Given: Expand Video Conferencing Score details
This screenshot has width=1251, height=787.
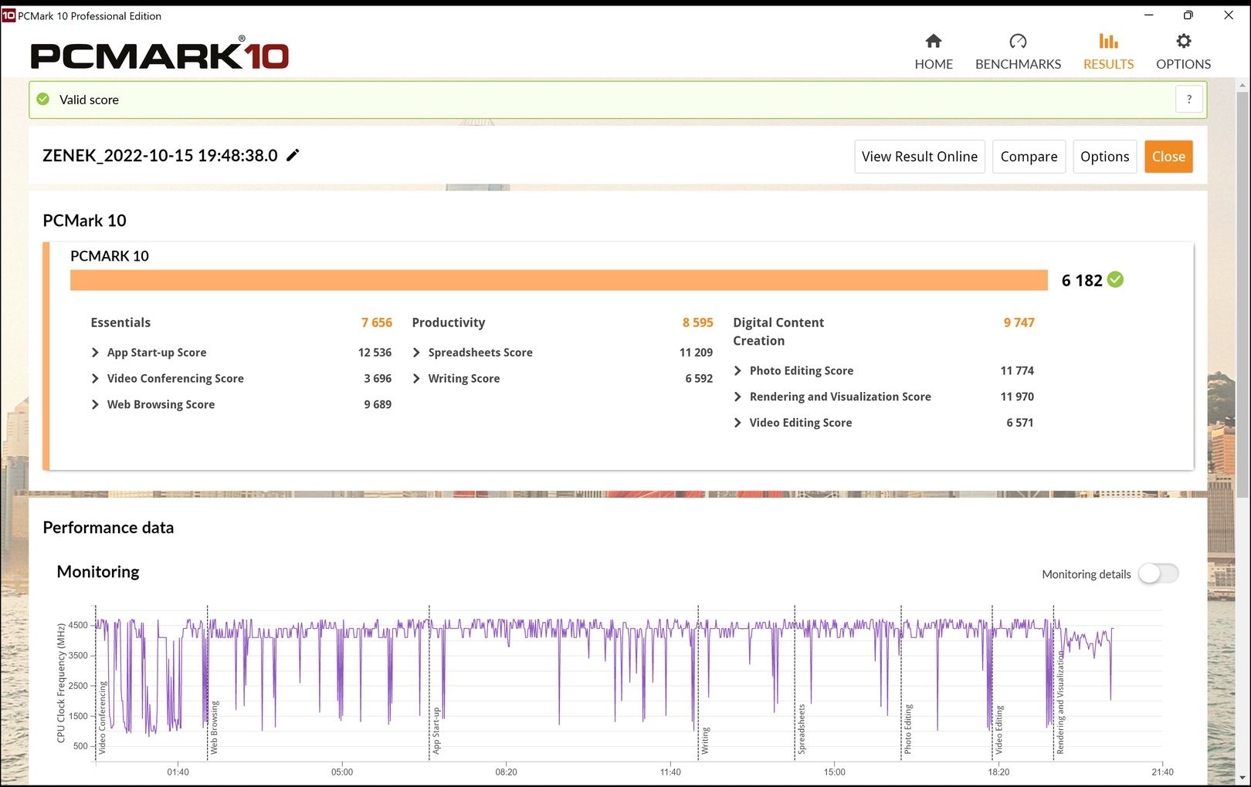Looking at the screenshot, I should point(95,379).
